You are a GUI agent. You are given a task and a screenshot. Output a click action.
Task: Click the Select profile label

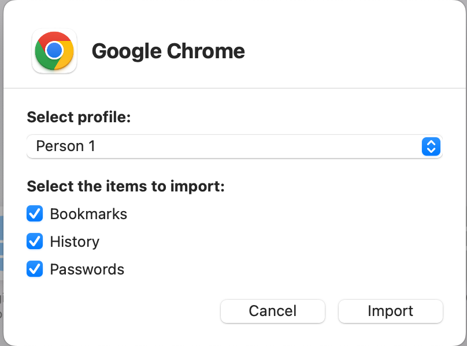click(79, 117)
